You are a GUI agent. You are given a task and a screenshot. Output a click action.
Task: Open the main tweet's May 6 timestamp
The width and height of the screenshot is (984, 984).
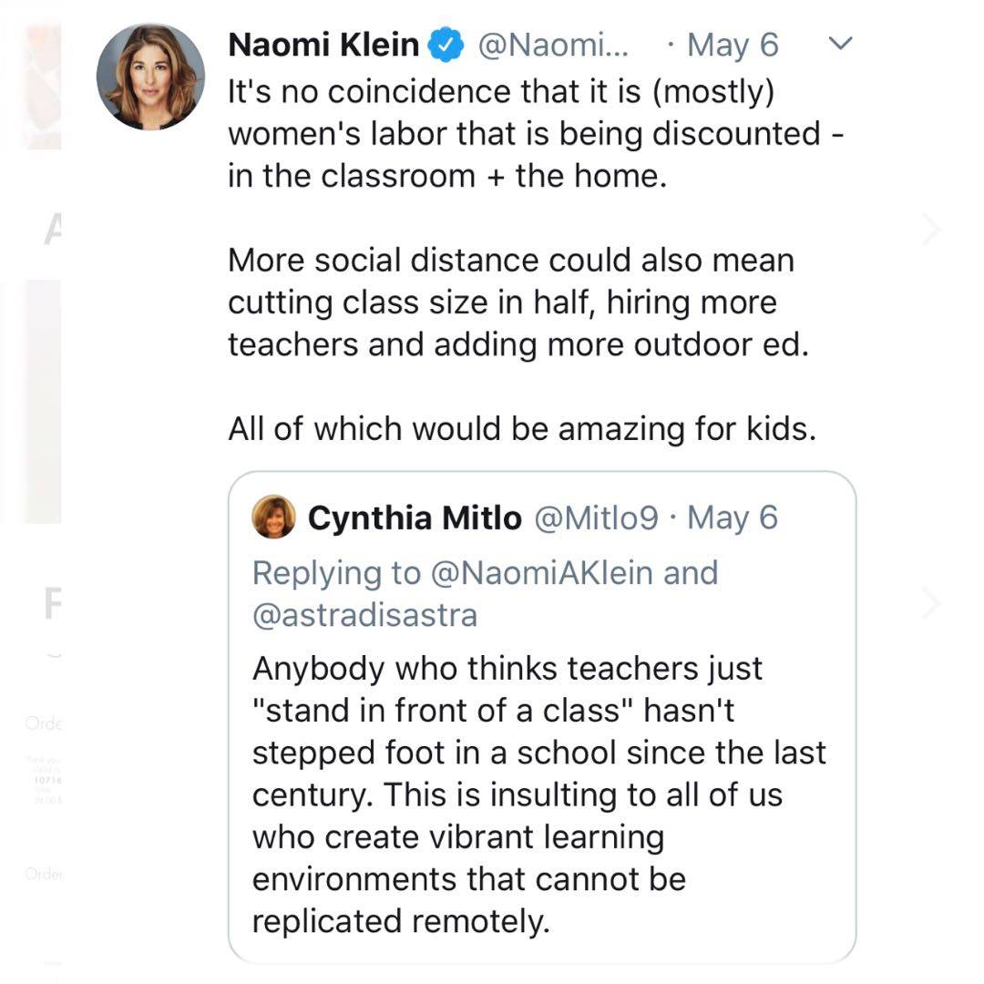click(x=733, y=45)
